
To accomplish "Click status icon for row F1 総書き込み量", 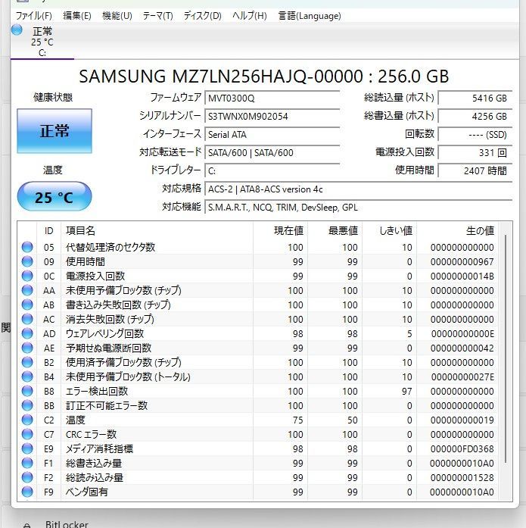I will point(27,463).
